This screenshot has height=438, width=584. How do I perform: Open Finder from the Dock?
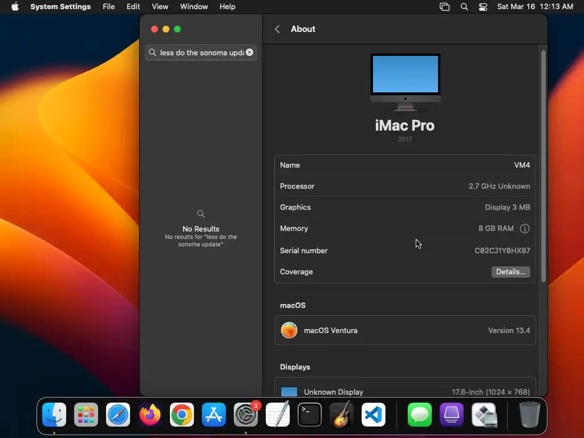54,415
